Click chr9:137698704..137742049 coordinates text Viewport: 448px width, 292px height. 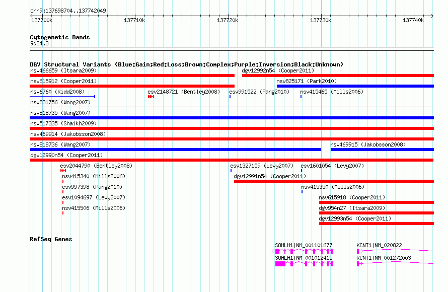[68, 11]
